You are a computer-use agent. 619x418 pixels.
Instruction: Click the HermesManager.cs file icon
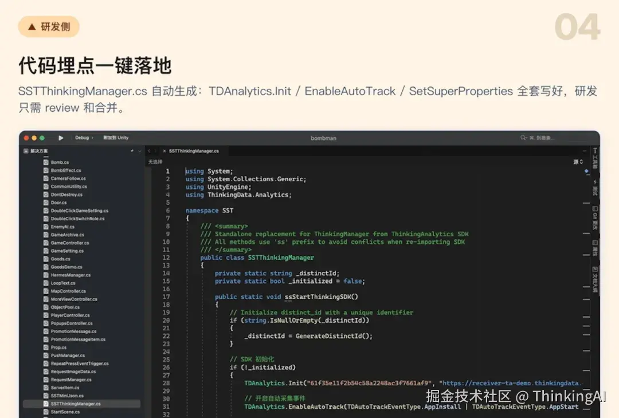46,275
